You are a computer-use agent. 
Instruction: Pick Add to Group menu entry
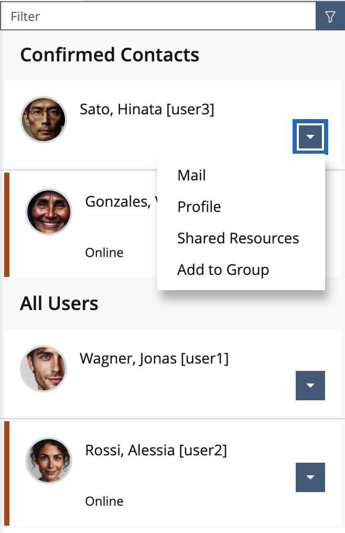pos(223,270)
